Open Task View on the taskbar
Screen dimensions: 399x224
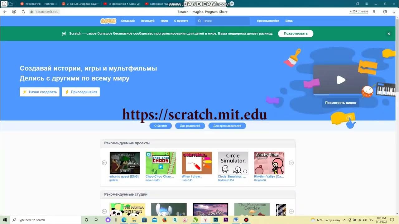tap(96, 220)
